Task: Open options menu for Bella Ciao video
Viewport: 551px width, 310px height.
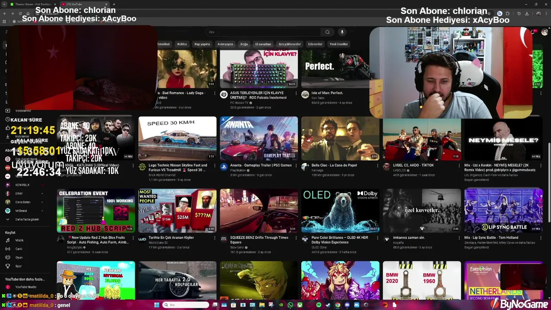Action: point(377,165)
